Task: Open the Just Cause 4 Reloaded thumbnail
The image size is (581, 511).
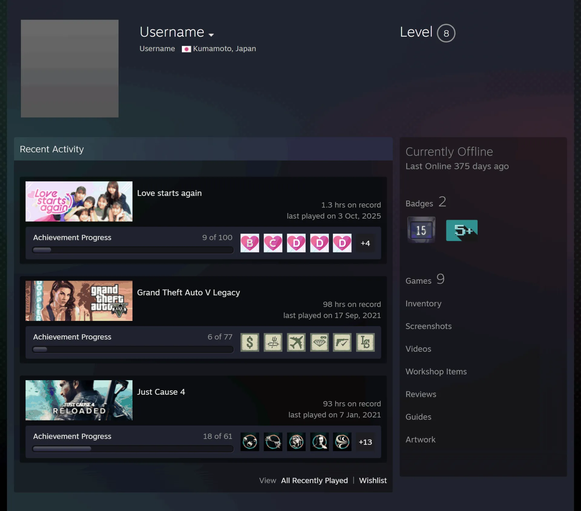Action: 79,400
